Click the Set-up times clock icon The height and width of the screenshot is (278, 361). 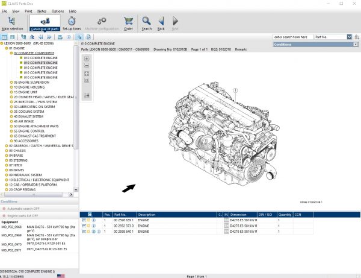point(72,21)
